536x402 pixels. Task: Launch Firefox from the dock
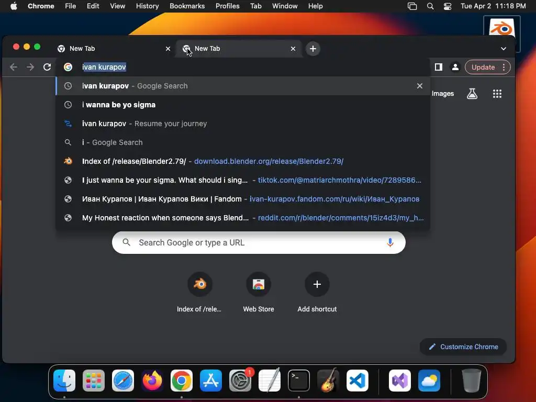point(152,381)
